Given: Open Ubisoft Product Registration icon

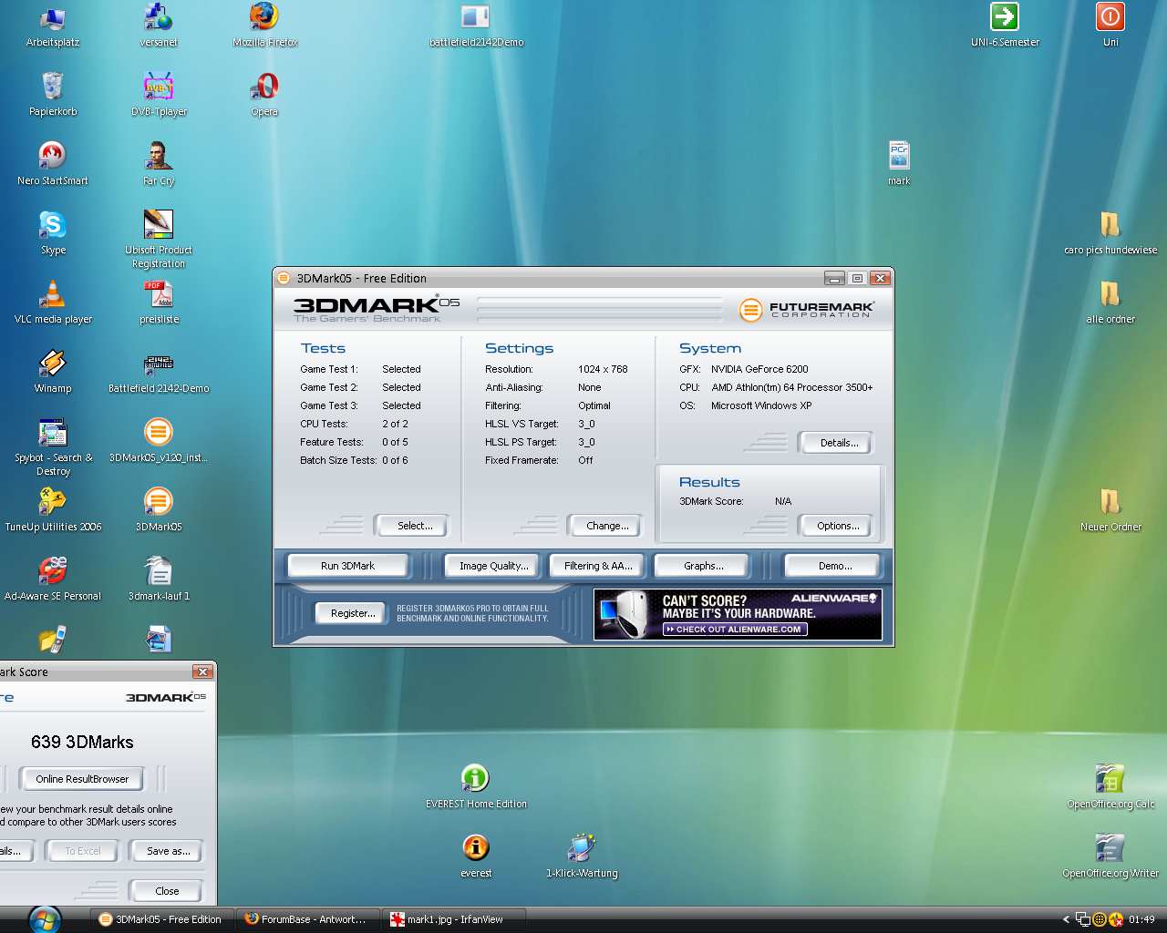Looking at the screenshot, I should point(159,240).
